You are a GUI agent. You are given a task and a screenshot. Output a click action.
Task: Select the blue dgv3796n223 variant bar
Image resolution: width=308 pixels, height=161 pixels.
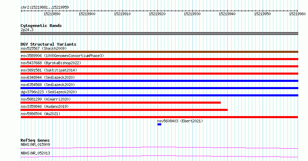point(159,95)
